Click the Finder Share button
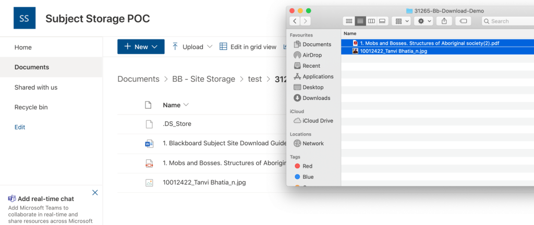This screenshot has width=534, height=225. click(444, 21)
